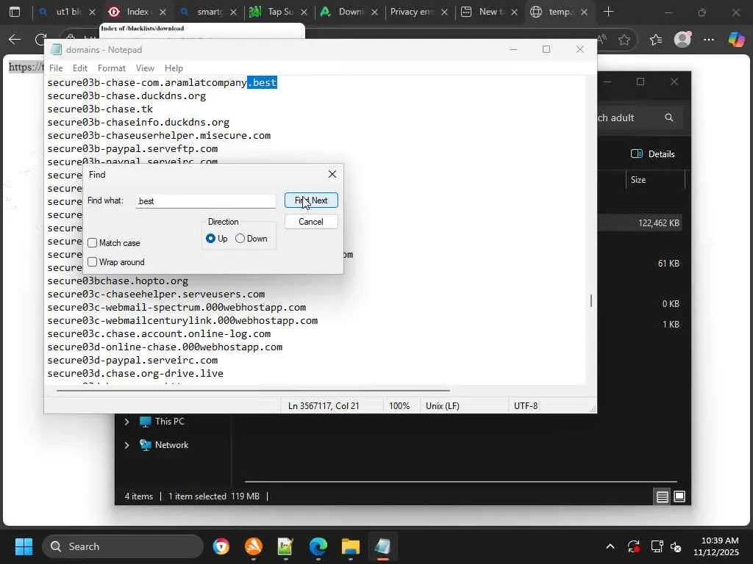Open the Notepad Edit menu
This screenshot has height=564, width=753.
click(79, 68)
